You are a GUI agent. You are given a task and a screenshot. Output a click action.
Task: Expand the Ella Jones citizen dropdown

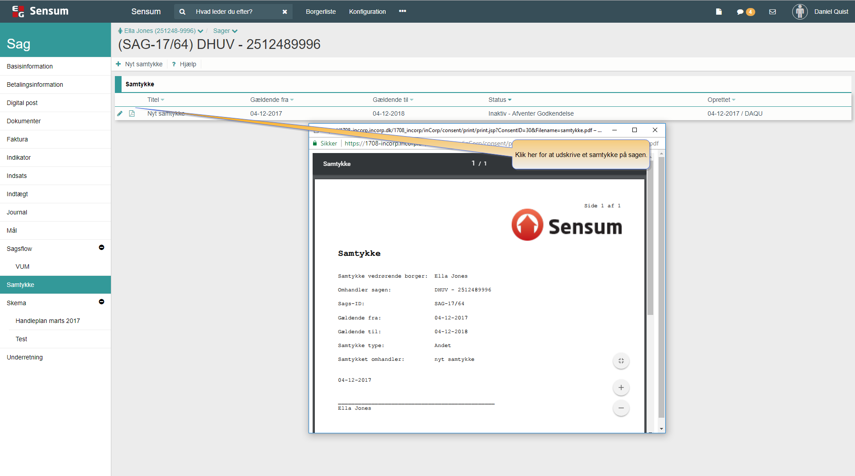tap(200, 31)
